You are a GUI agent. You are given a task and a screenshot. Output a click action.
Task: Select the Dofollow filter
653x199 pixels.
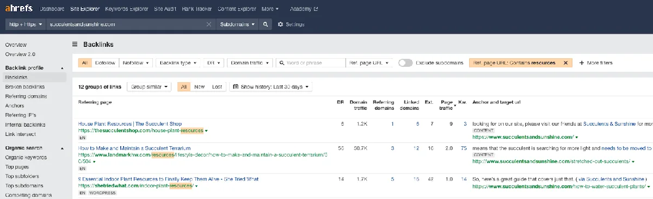click(x=105, y=63)
